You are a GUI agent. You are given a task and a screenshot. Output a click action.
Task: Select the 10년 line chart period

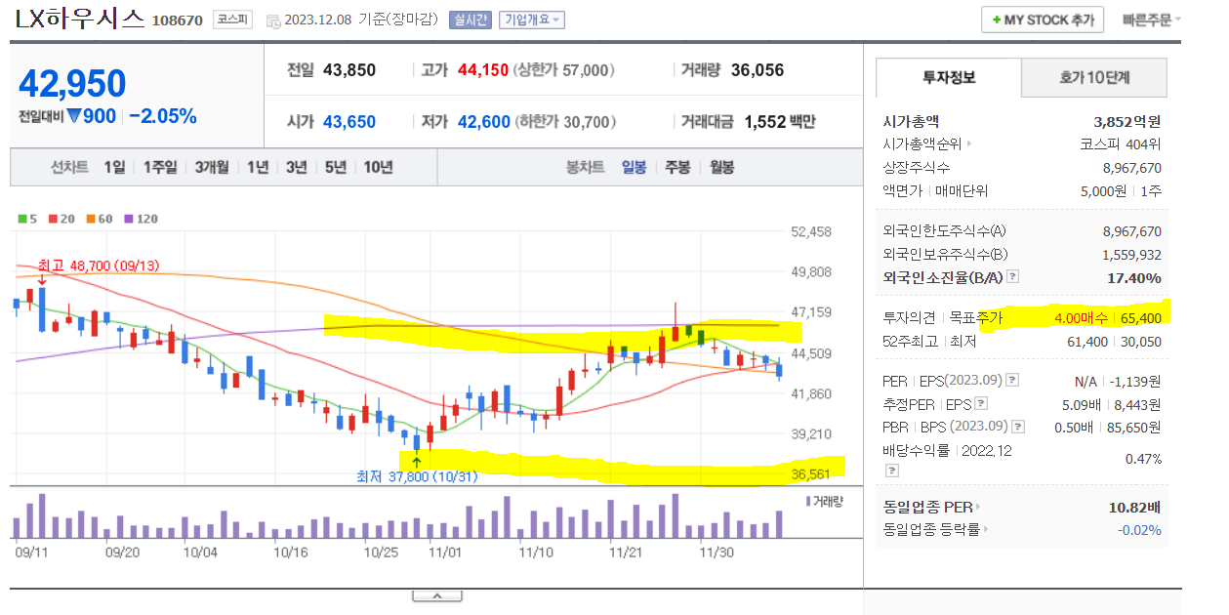[x=378, y=167]
